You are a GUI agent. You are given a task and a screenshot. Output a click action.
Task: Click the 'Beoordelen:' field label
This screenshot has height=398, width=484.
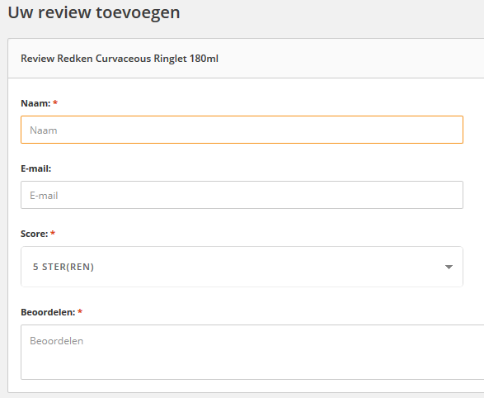coord(48,312)
